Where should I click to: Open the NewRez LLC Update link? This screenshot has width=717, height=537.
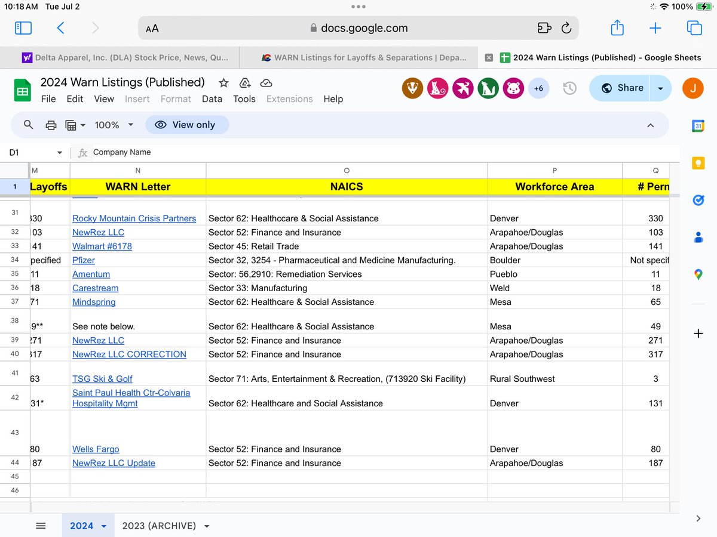pos(114,463)
